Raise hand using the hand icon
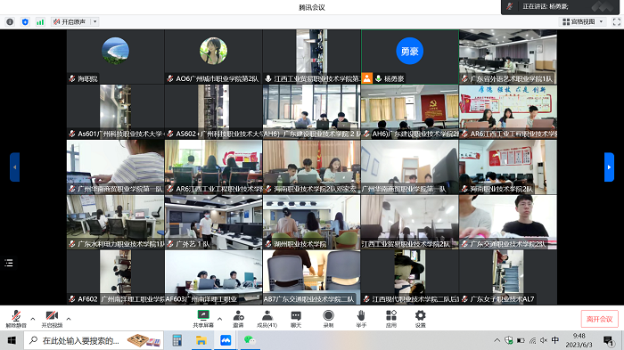The height and width of the screenshot is (350, 624). (361, 319)
